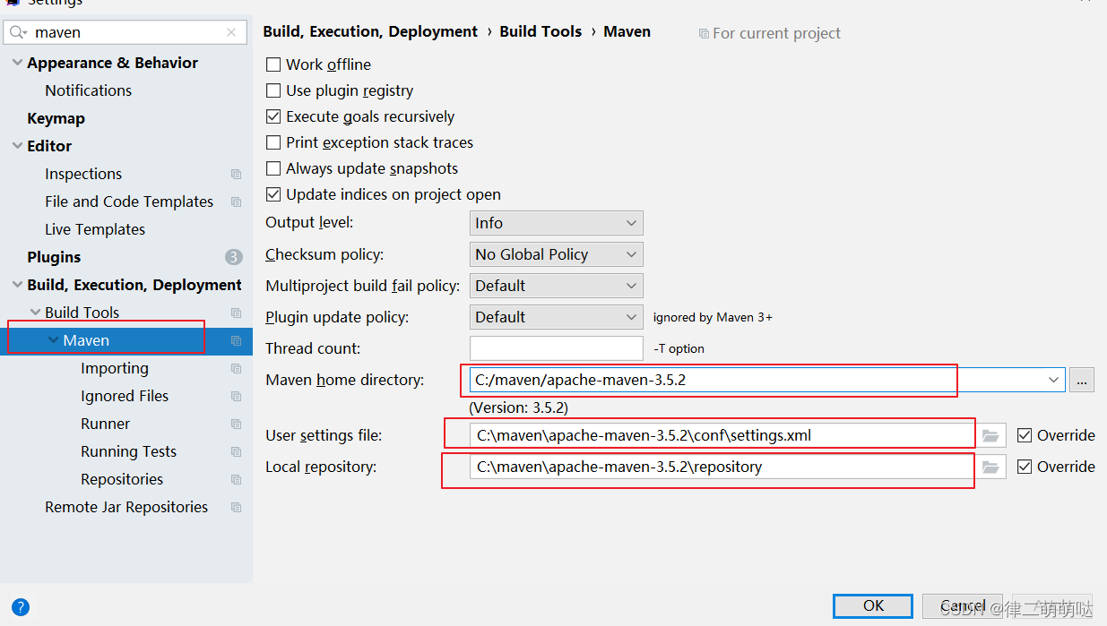Select Runner under Maven
1107x626 pixels.
pos(105,424)
